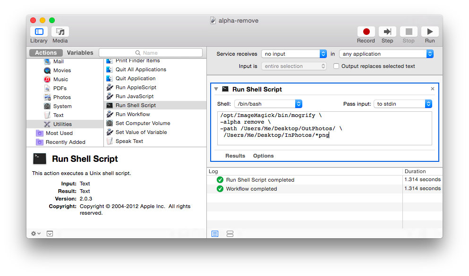Open the 'entire selection' input dropdown
Viewport: 469px width, 276px height.
294,66
